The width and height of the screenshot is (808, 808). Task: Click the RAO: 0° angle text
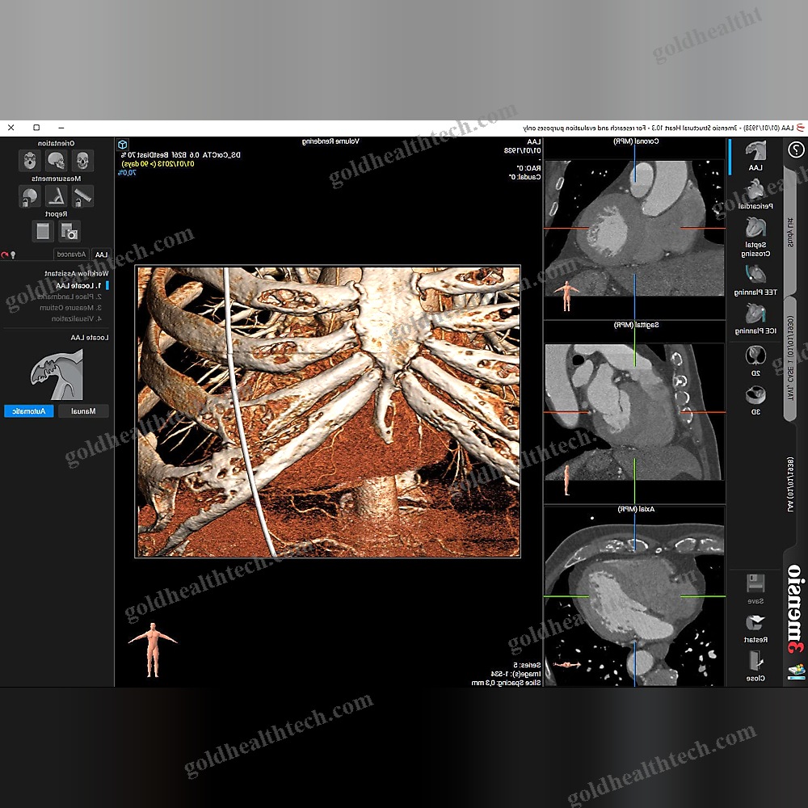528,168
